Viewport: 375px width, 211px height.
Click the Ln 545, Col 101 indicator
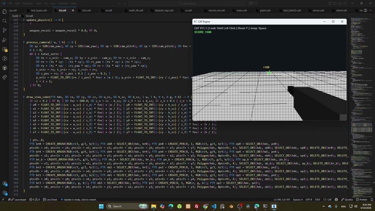click(x=282, y=200)
